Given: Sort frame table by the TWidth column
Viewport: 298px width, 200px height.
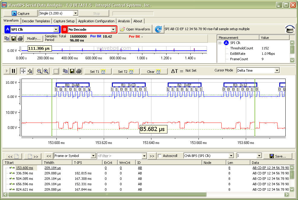Looking at the screenshot, I should [x=57, y=163].
